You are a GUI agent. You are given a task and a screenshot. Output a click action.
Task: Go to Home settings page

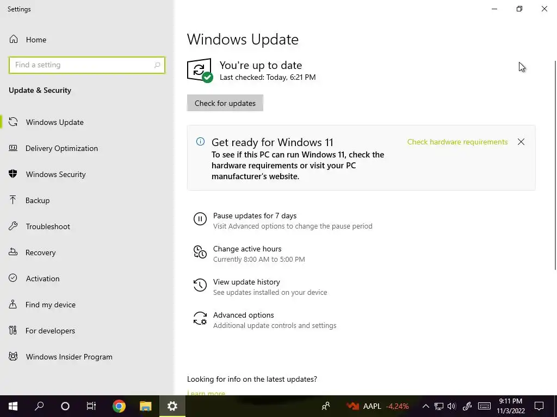(87, 40)
